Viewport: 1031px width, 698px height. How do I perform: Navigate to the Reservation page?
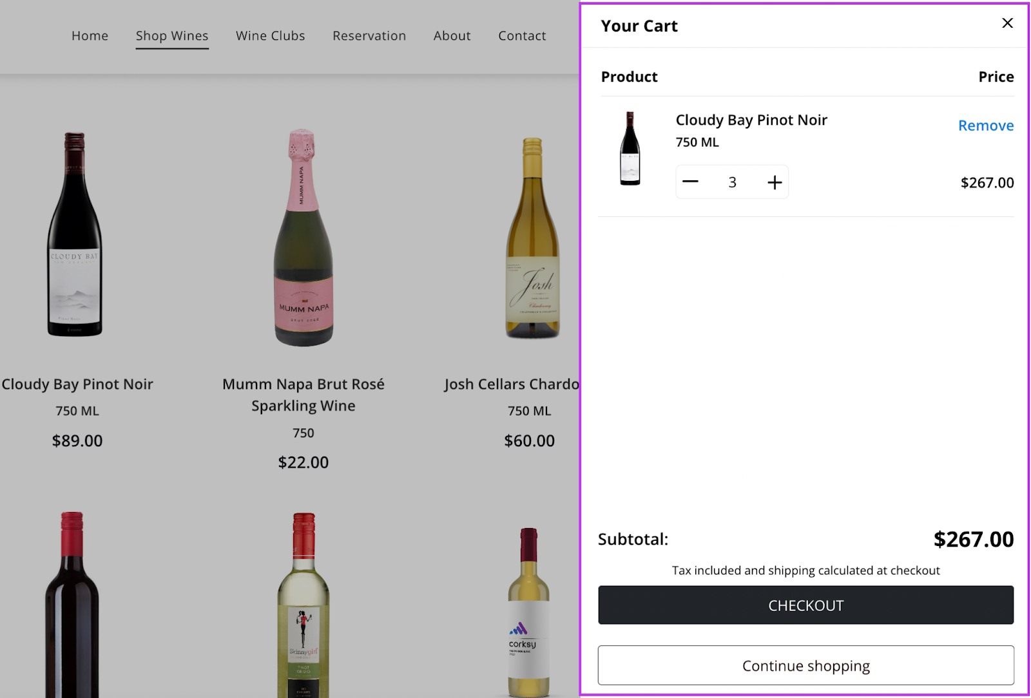pyautogui.click(x=369, y=36)
